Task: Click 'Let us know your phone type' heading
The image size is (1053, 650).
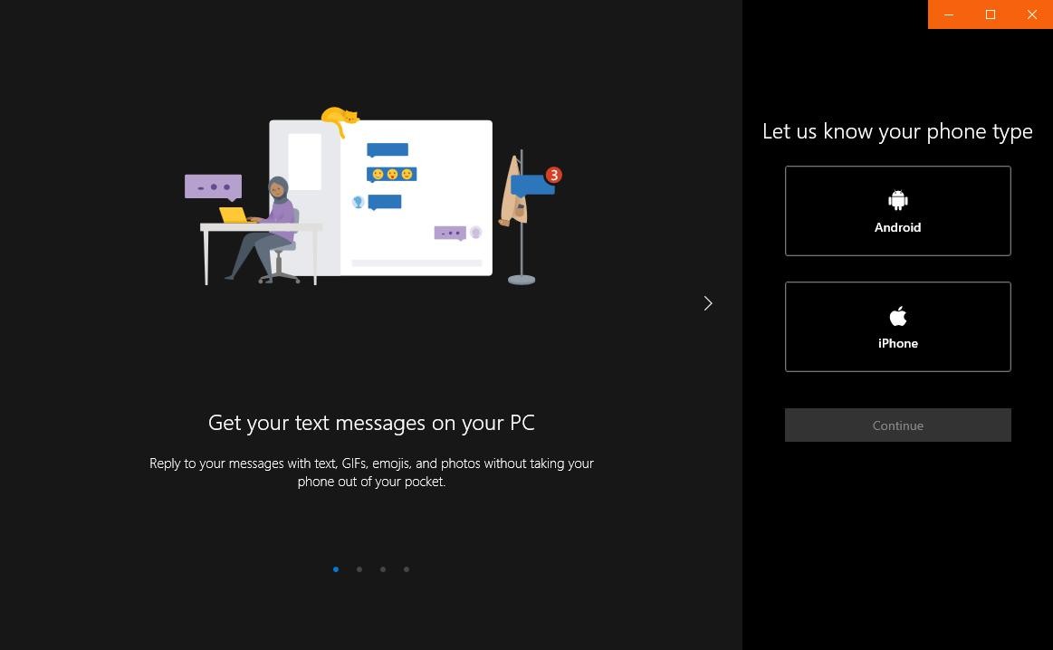Action: pyautogui.click(x=897, y=131)
